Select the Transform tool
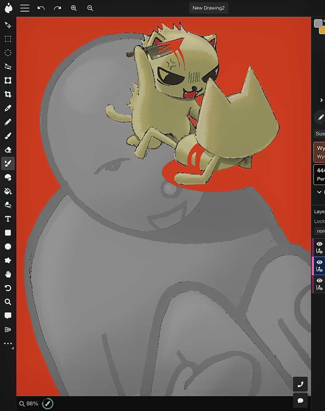Image resolution: width=325 pixels, height=411 pixels. click(8, 80)
